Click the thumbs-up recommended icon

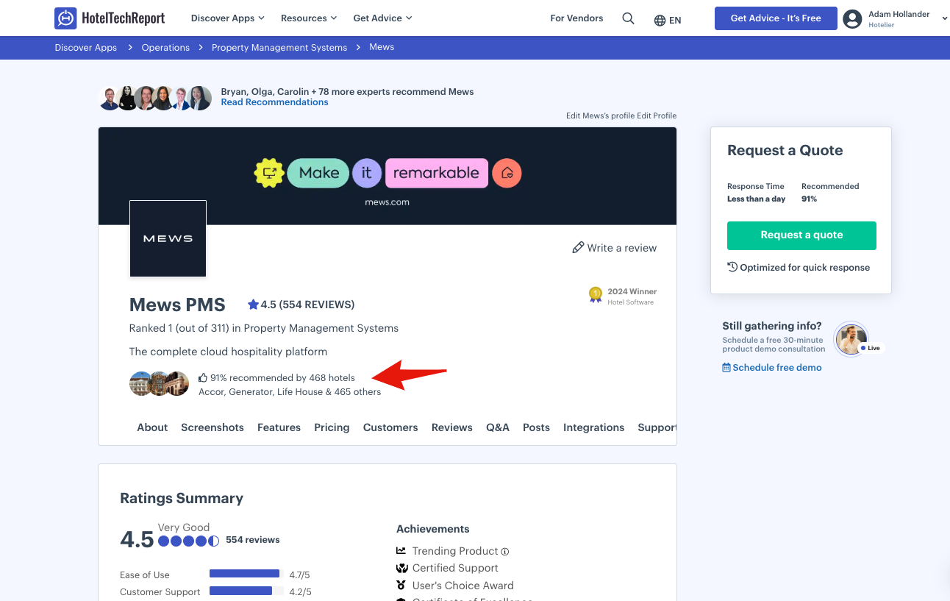(203, 378)
